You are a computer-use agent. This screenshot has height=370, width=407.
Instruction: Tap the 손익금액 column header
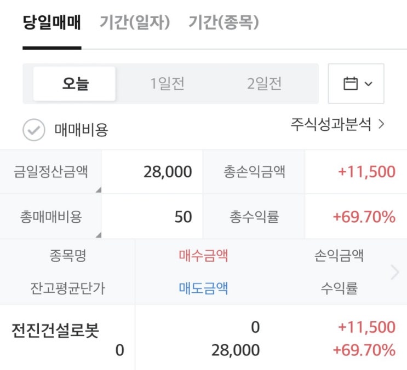339,256
